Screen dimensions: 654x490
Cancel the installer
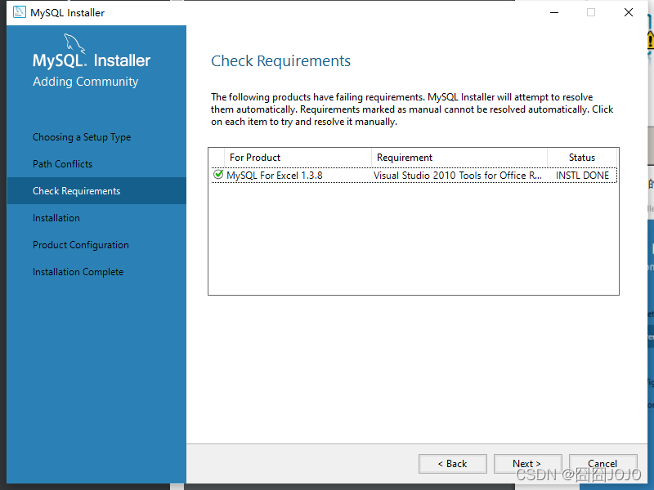(602, 464)
